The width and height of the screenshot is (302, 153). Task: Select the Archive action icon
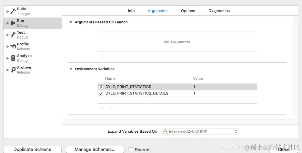pyautogui.click(x=13, y=70)
